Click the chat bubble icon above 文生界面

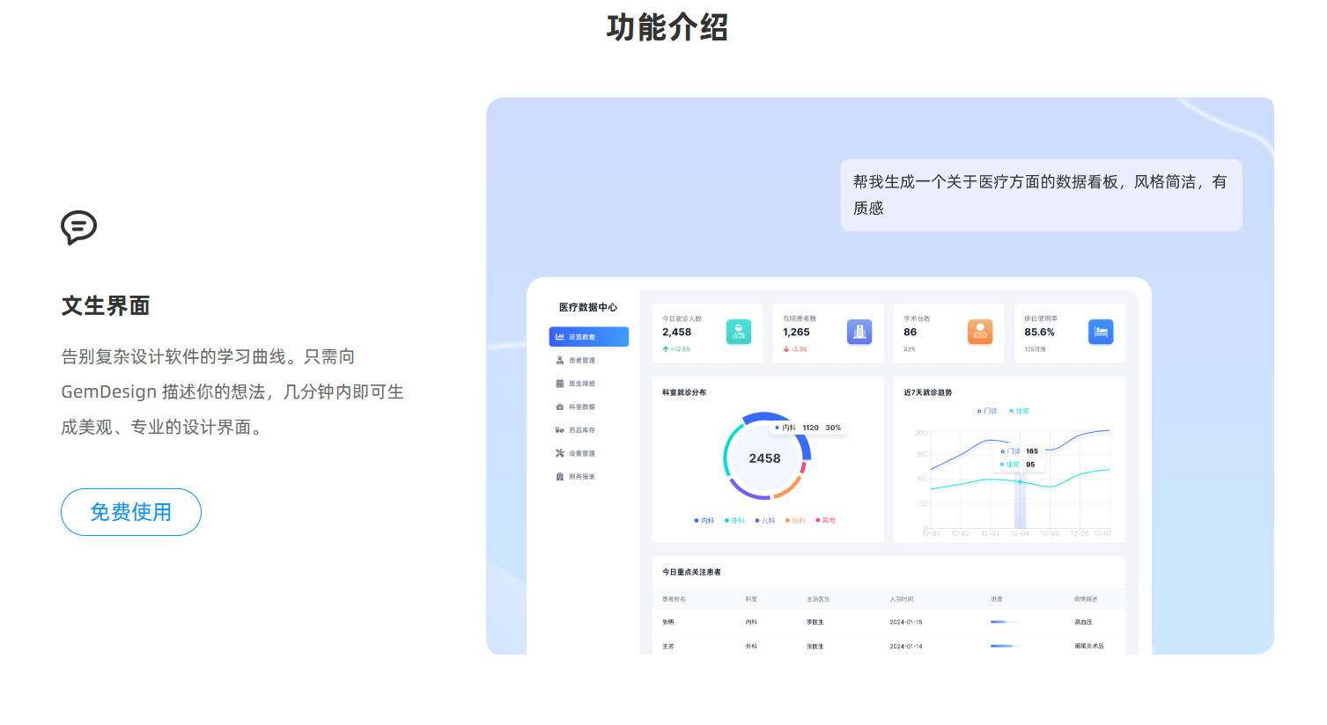(x=78, y=228)
